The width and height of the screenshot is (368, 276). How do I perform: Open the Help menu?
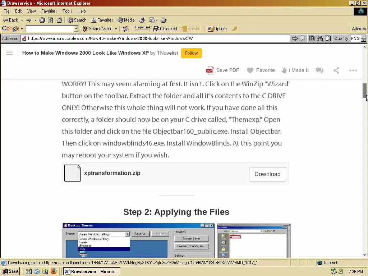pos(82,11)
